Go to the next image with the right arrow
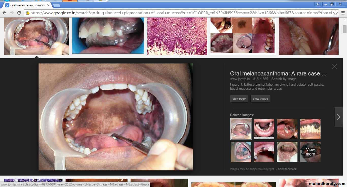This screenshot has height=187, width=347. click(338, 117)
